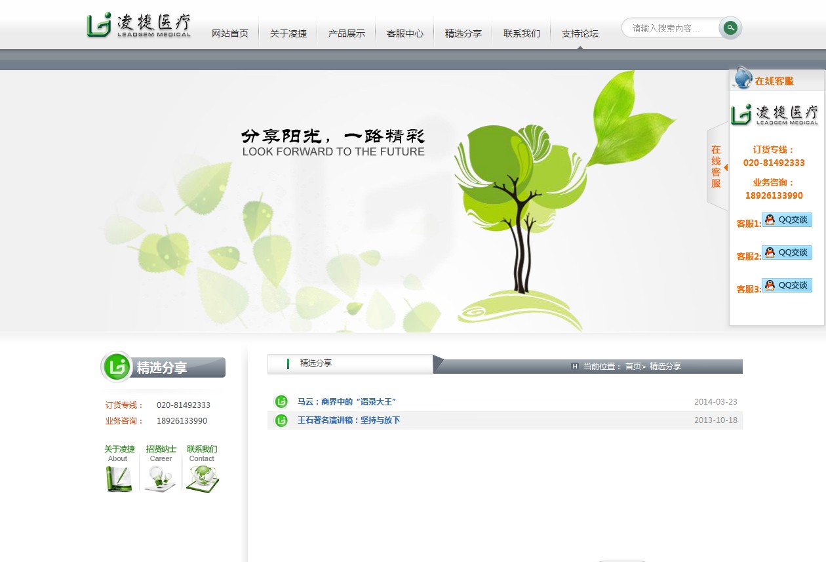Select 产品展示 in the top navigation
Viewport: 826px width, 562px height.
[347, 33]
